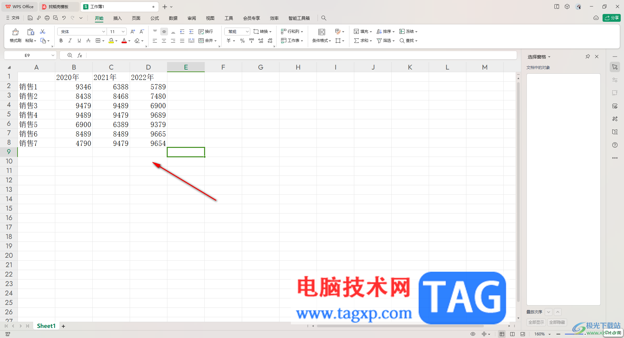
Task: Click the thousands separator icon
Action: [x=252, y=41]
